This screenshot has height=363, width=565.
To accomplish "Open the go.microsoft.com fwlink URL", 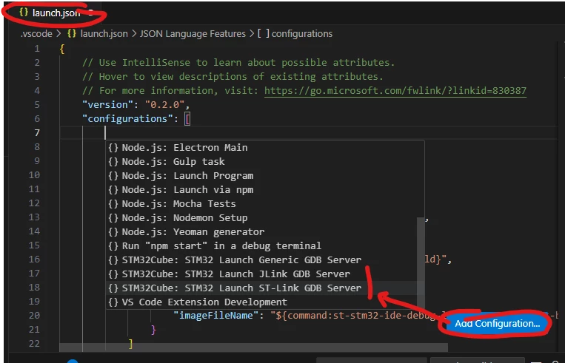I will tap(395, 91).
